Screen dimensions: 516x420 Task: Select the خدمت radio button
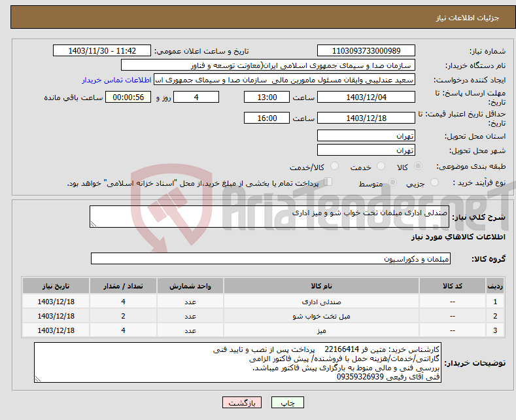(x=381, y=166)
